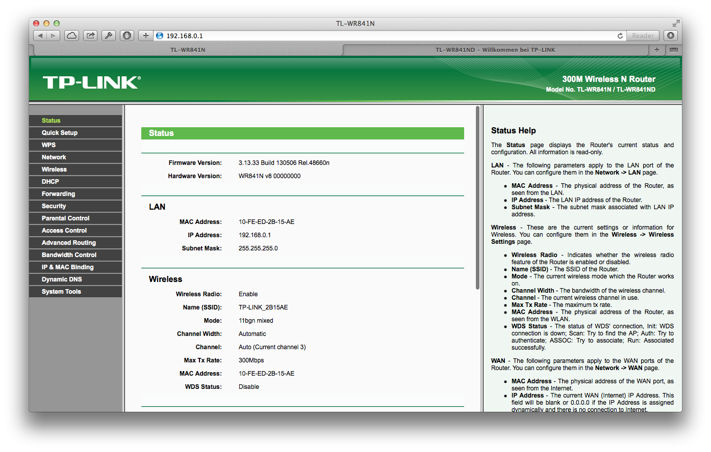Reload page with circular arrow icon
Viewport: 711px width, 452px height.
(620, 36)
